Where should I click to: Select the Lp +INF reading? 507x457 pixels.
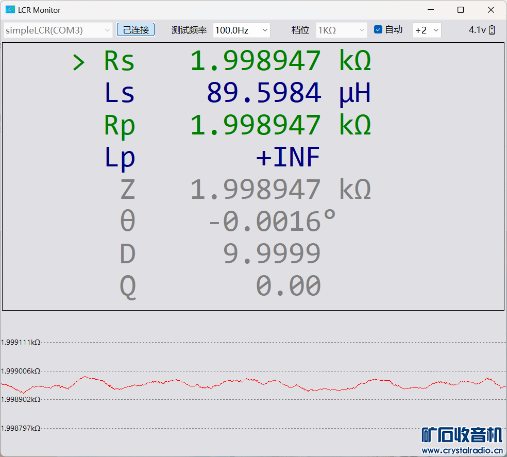[x=288, y=157]
